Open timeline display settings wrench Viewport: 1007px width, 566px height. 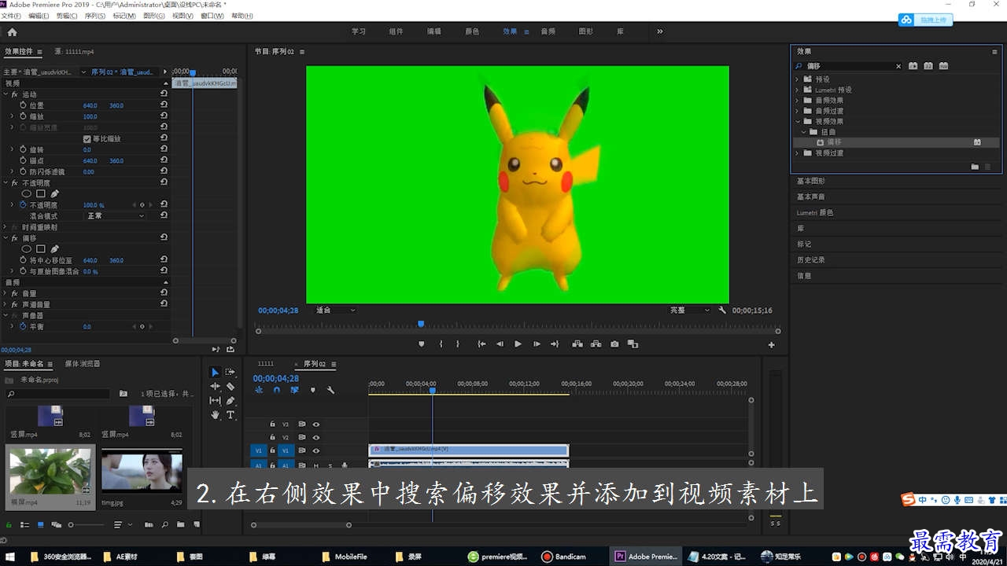coord(330,390)
